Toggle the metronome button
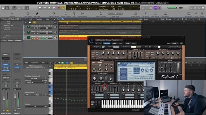The height and width of the screenshot is (115, 206). click(159, 8)
